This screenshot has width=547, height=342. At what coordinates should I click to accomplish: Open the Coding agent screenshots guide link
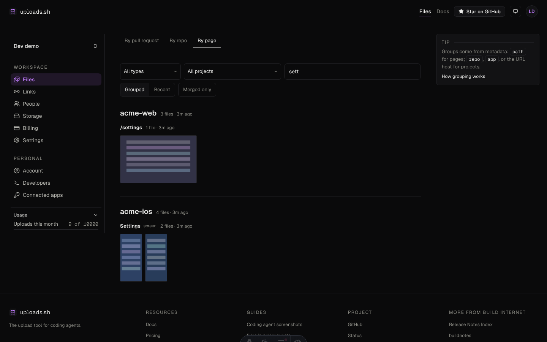[x=275, y=325]
